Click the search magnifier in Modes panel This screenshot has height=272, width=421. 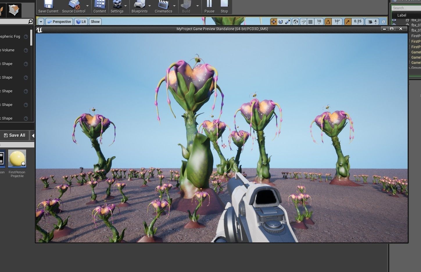[30, 21]
